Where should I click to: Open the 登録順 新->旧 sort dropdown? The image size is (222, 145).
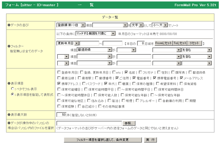coord(71,25)
